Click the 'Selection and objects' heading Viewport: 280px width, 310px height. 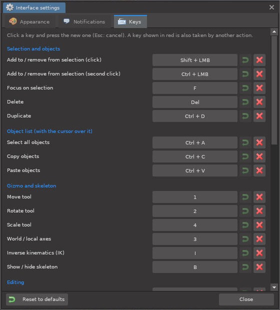tap(33, 49)
